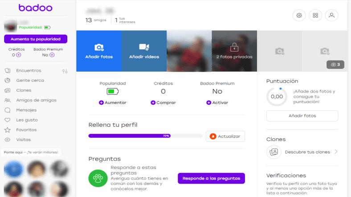Open the grid apps icon
Screen dimensions: 351x197
click(315, 16)
